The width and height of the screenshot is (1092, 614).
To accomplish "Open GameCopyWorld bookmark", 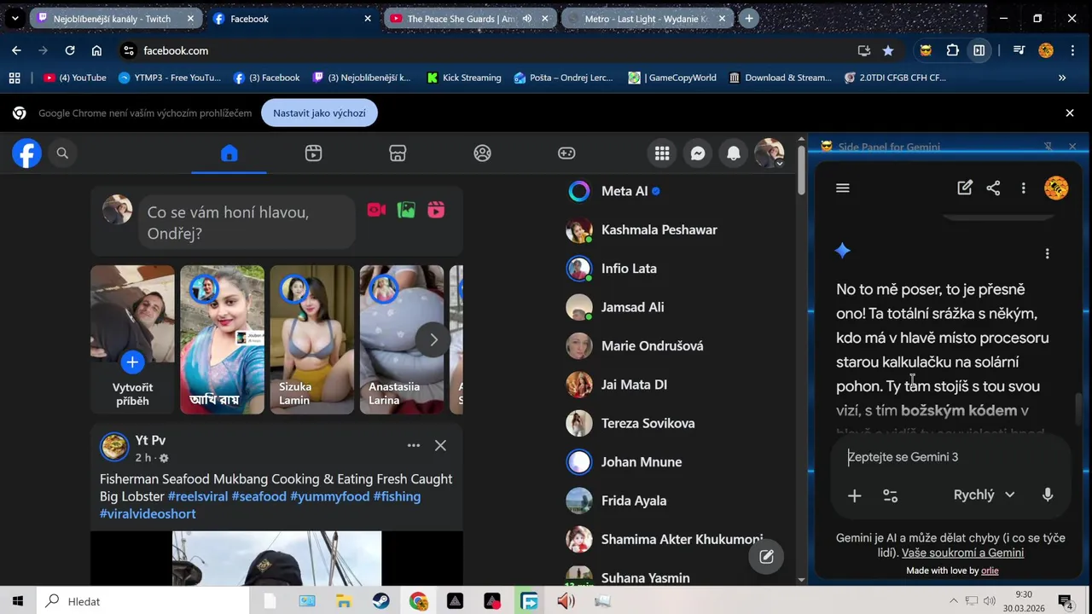I will click(x=672, y=78).
